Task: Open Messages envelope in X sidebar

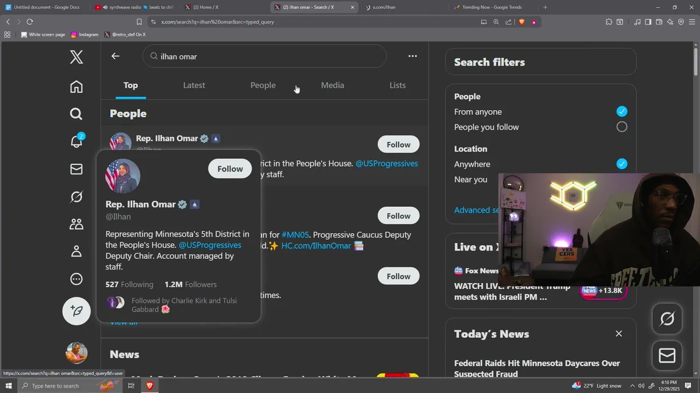Action: (77, 169)
